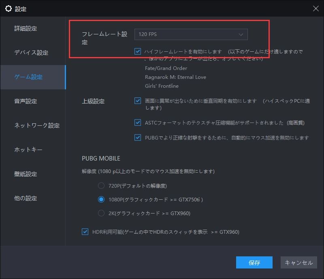Toggle ASTCフォーマット texture compression checkbox
This screenshot has height=279, width=324.
pyautogui.click(x=138, y=123)
